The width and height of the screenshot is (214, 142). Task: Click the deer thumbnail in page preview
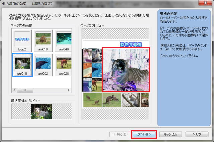[x=97, y=85]
